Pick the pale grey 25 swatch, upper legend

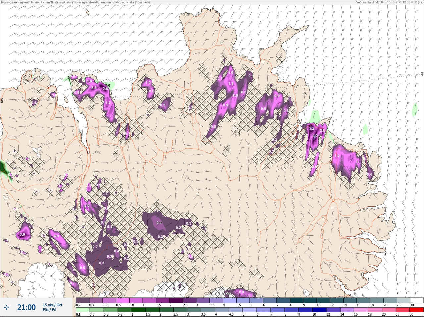[x=403, y=301]
